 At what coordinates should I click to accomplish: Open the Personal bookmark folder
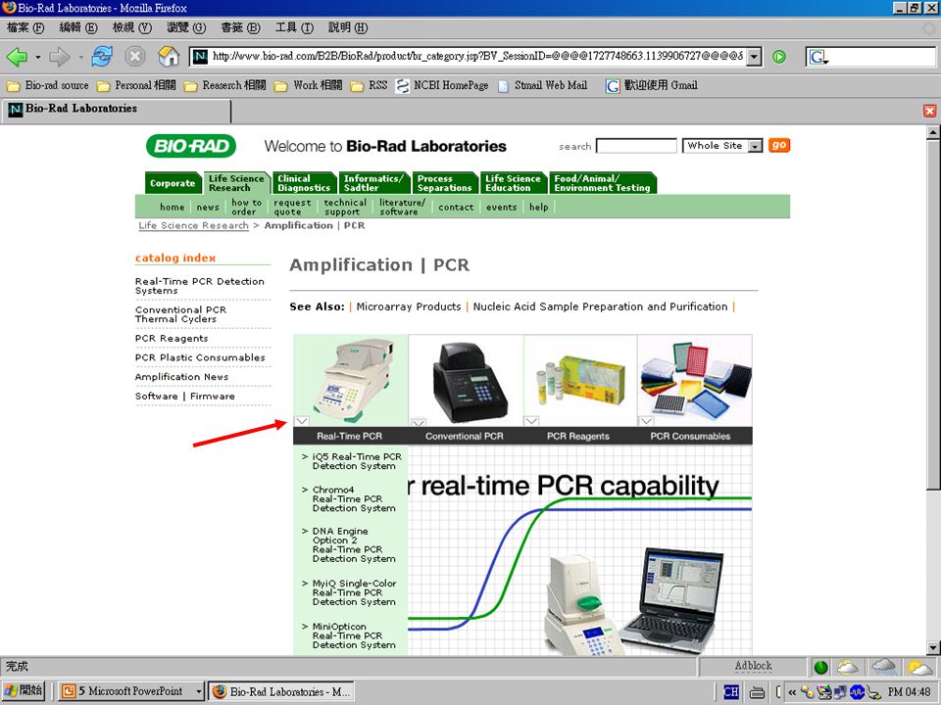[x=136, y=86]
